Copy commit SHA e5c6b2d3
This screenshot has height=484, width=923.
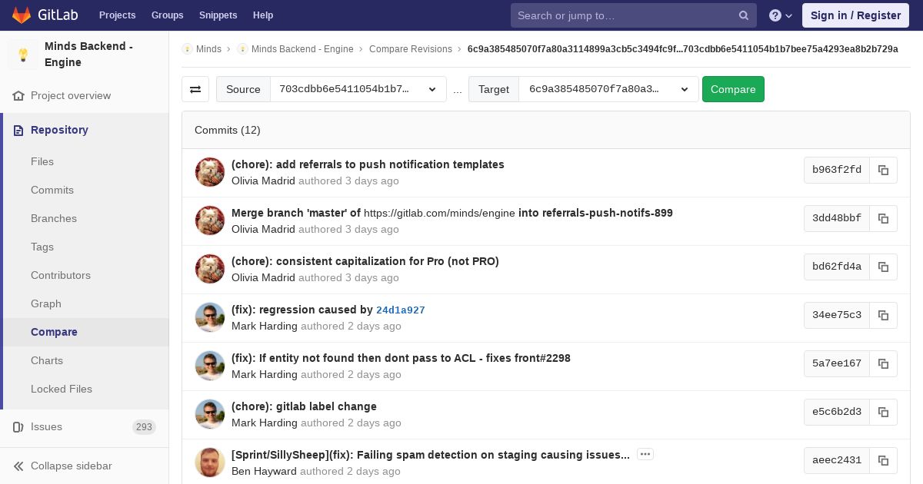883,412
